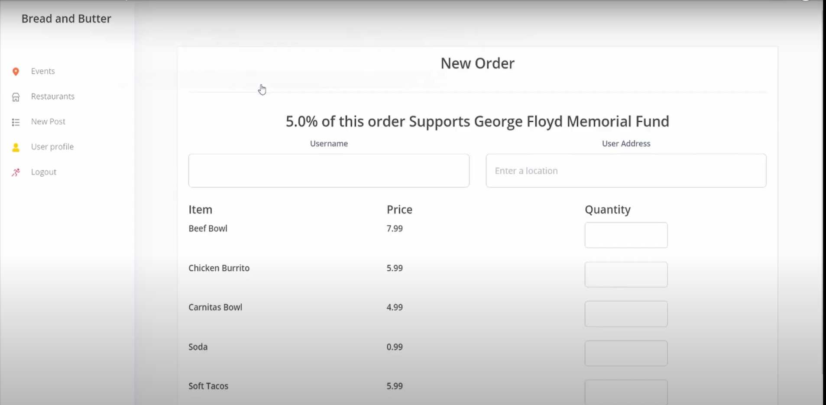The image size is (826, 405).
Task: Focus the Username text field
Action: [329, 171]
